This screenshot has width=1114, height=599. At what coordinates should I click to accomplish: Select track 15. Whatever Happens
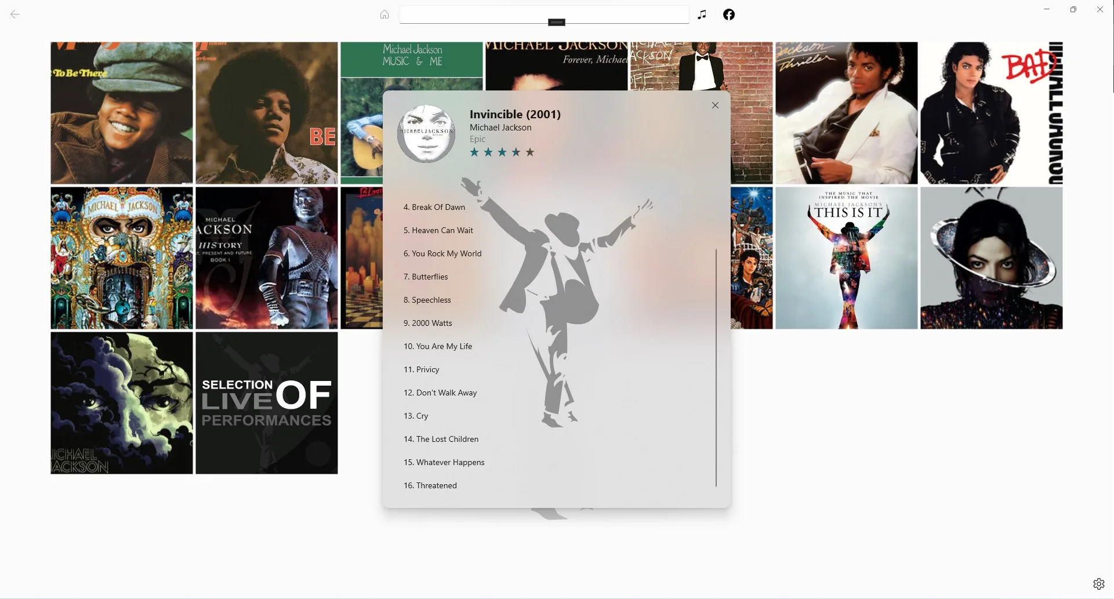(x=444, y=462)
